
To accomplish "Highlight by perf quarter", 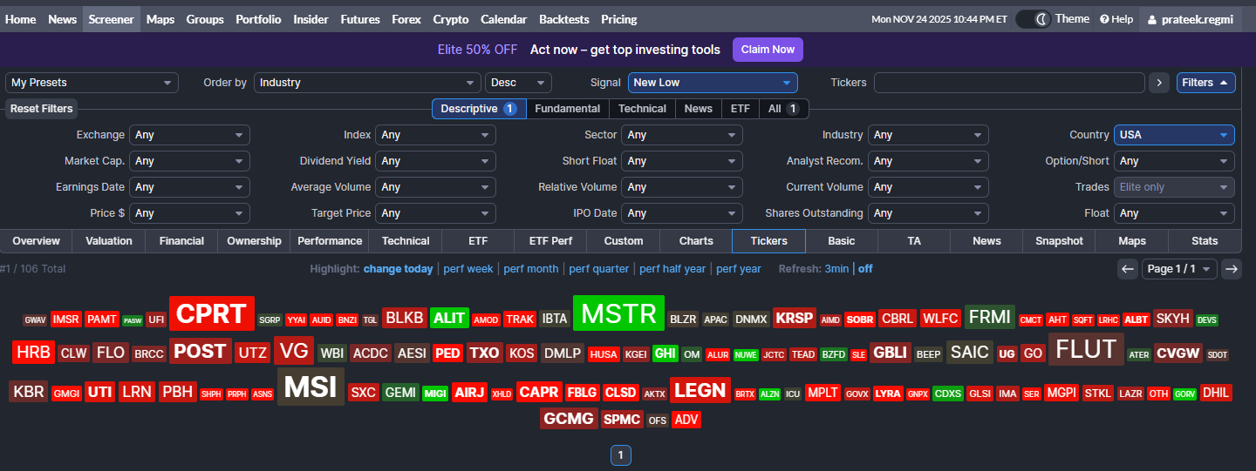I will click(599, 269).
